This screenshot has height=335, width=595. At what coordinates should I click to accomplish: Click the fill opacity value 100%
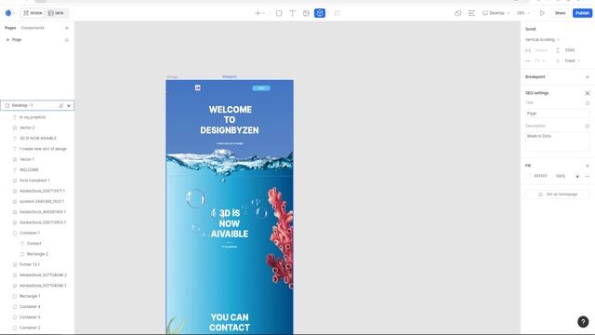(561, 176)
